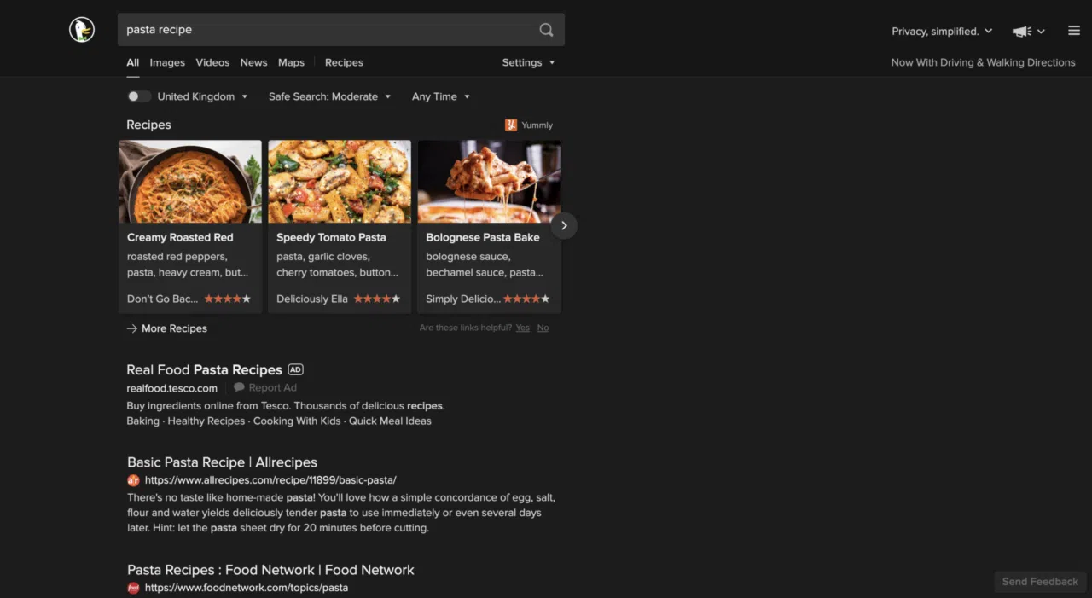
Task: Open the Bolognese Pasta Bake recipe image
Action: pos(490,182)
